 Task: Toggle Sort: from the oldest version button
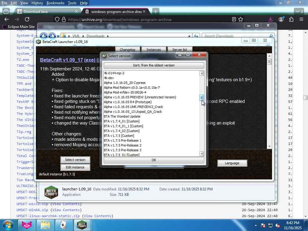[x=154, y=65]
